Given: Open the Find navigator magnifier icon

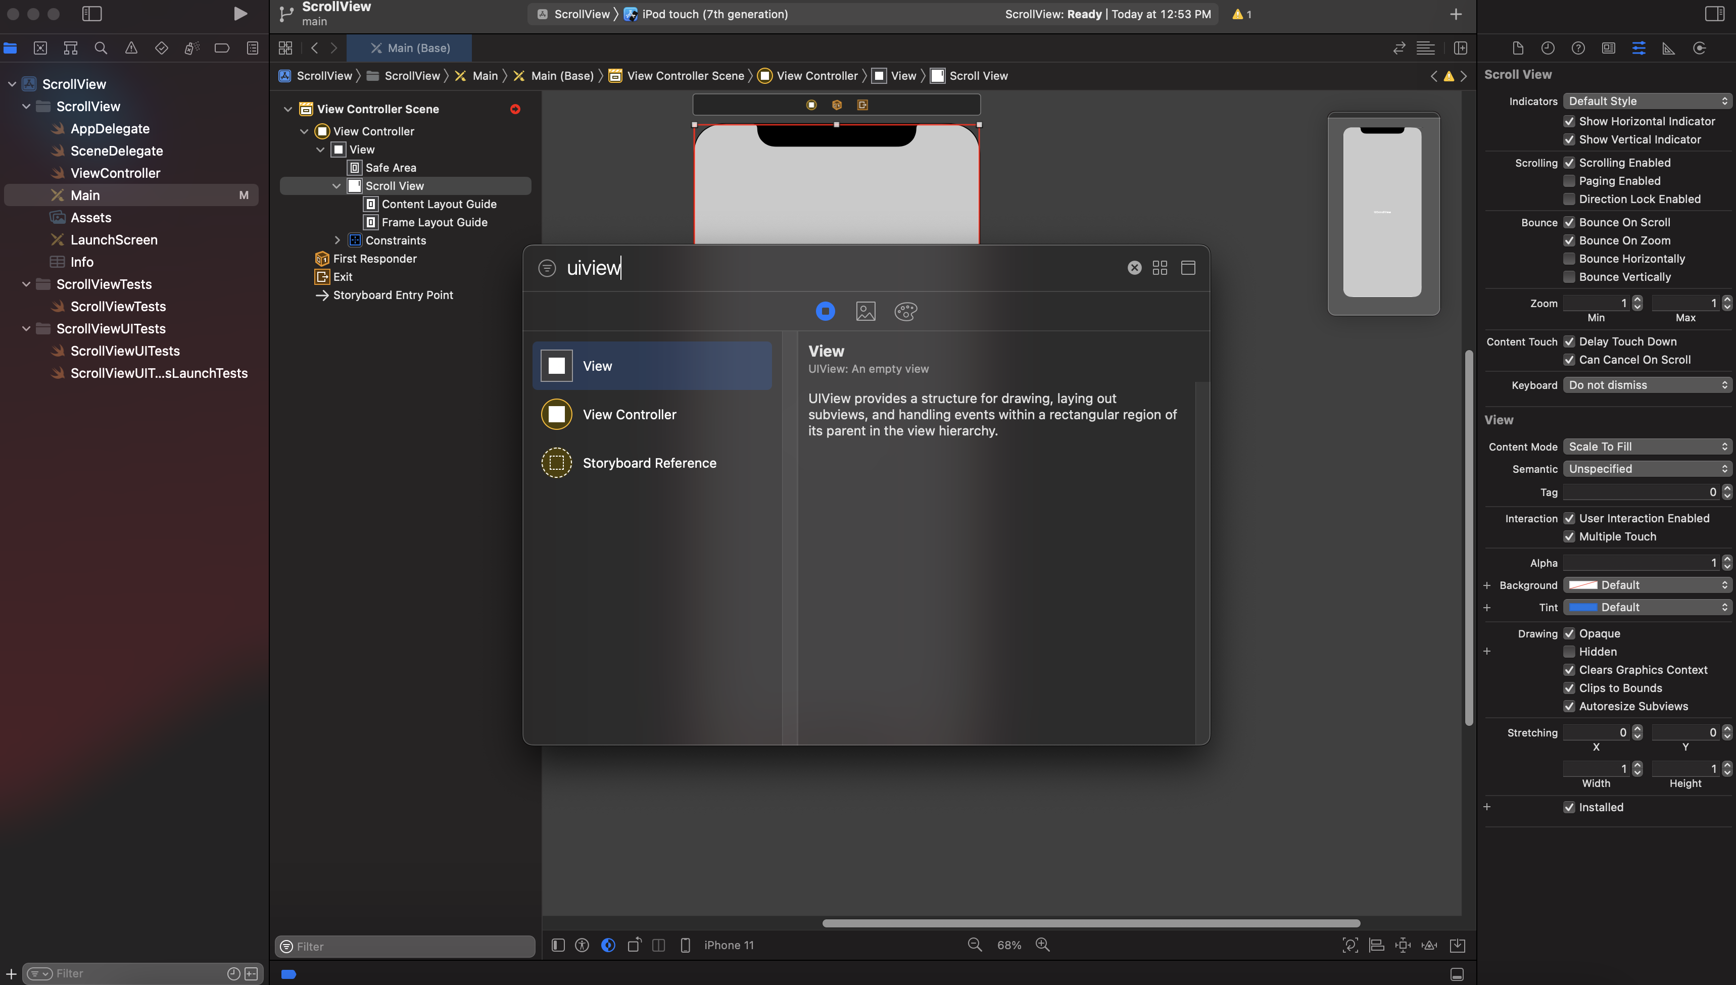Looking at the screenshot, I should (x=101, y=48).
